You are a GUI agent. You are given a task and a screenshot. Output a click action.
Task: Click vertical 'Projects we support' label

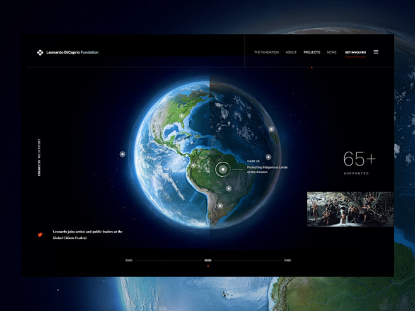39,157
